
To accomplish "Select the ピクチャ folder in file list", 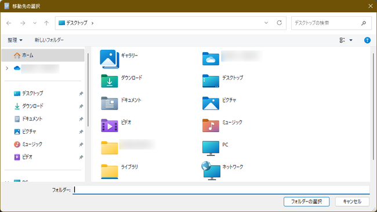I will click(211, 103).
